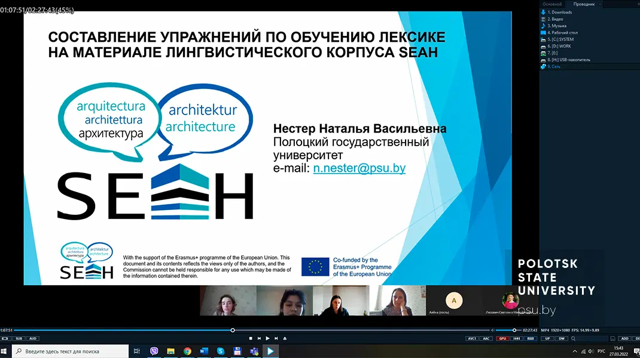The width and height of the screenshot is (640, 358).
Task: Skip to the previous track
Action: coord(259,338)
